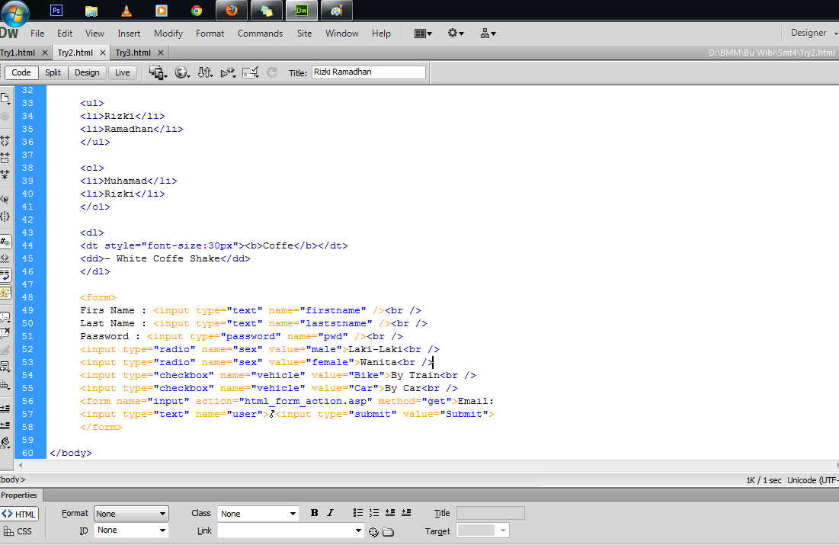Open the Insert menu
Screen dimensions: 839x545
[129, 34]
